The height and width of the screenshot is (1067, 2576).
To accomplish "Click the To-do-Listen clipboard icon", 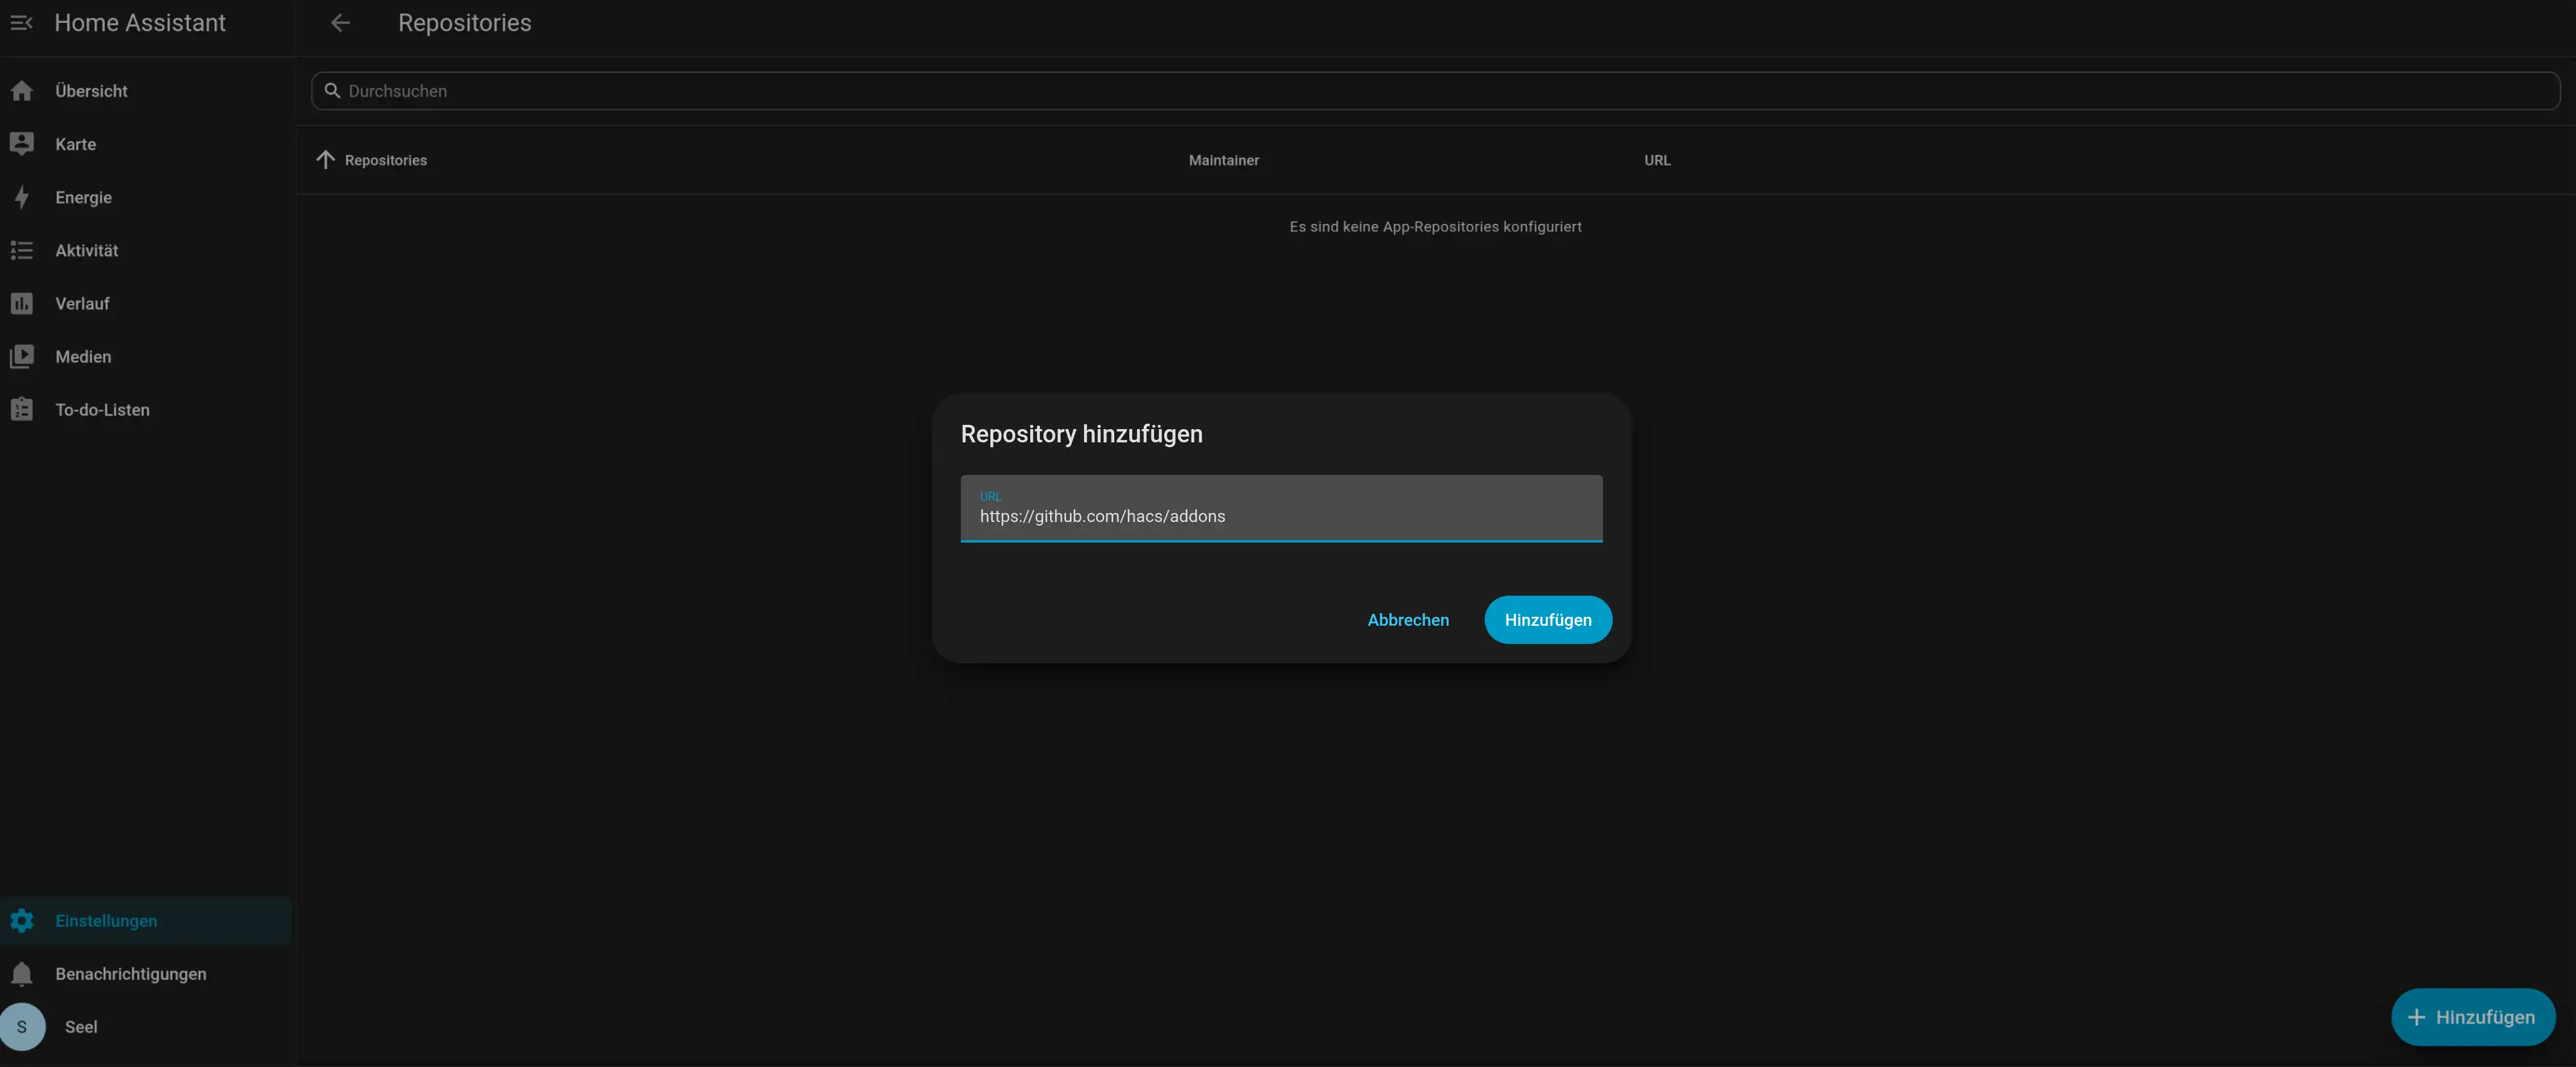I will tap(22, 409).
